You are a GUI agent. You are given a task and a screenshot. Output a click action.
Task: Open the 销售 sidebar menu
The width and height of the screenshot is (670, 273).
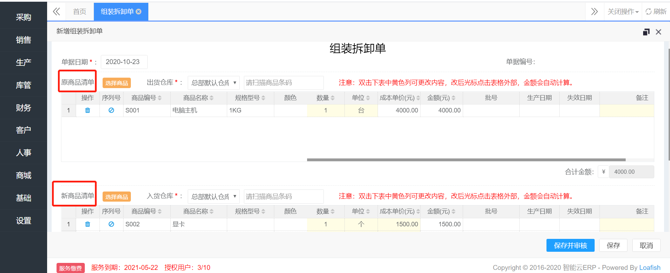[23, 40]
